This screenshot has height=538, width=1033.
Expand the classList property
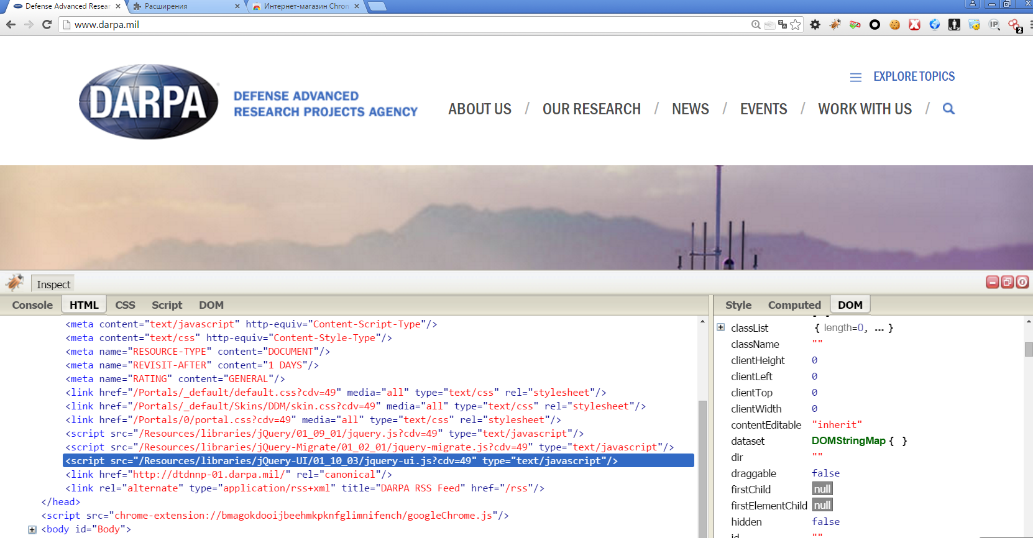721,327
